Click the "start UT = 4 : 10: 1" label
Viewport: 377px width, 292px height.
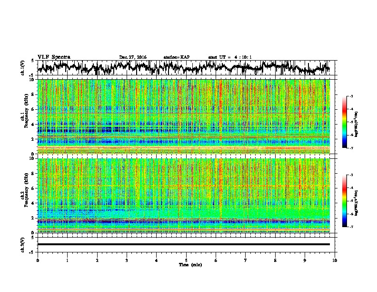[230, 57]
